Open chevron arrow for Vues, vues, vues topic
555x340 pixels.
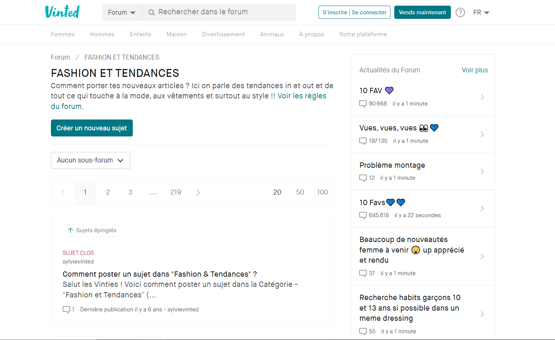pyautogui.click(x=482, y=134)
